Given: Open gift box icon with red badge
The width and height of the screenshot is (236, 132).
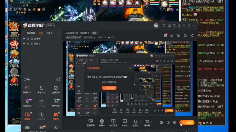Looking at the screenshot, I should [165, 35].
